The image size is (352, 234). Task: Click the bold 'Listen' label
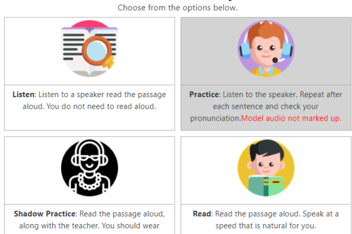click(x=23, y=95)
